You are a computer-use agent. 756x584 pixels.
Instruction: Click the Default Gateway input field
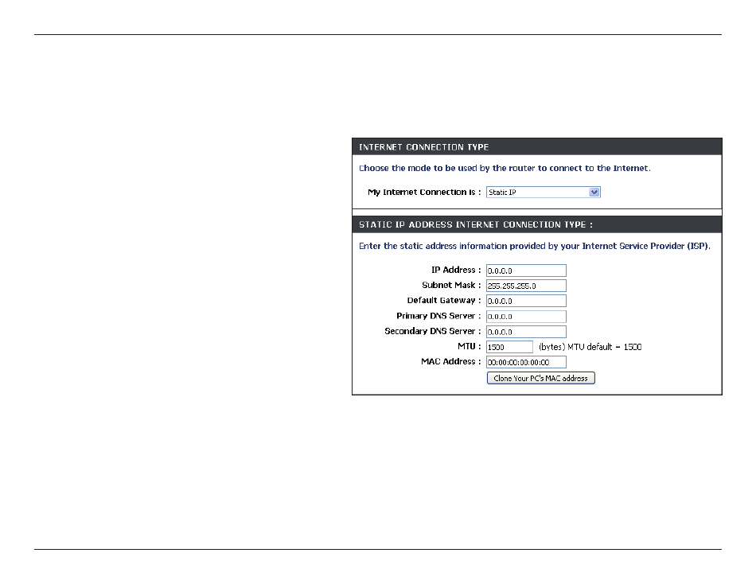coord(526,301)
